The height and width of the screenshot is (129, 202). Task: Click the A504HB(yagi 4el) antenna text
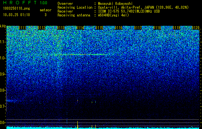coord(113,15)
